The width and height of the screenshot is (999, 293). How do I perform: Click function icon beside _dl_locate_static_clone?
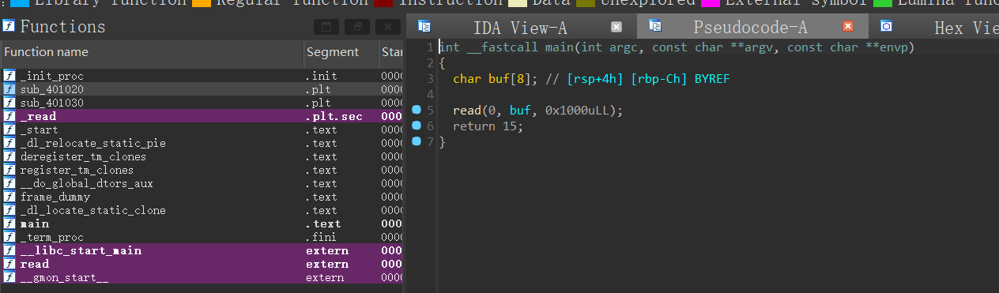point(9,210)
